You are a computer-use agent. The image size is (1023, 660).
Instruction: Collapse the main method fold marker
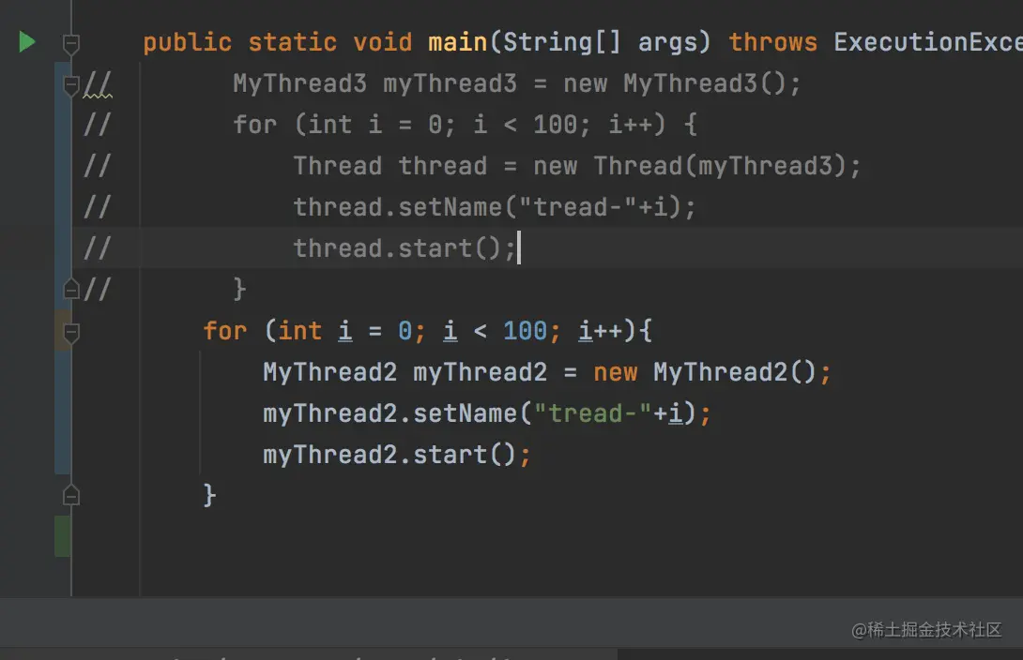[x=71, y=44]
